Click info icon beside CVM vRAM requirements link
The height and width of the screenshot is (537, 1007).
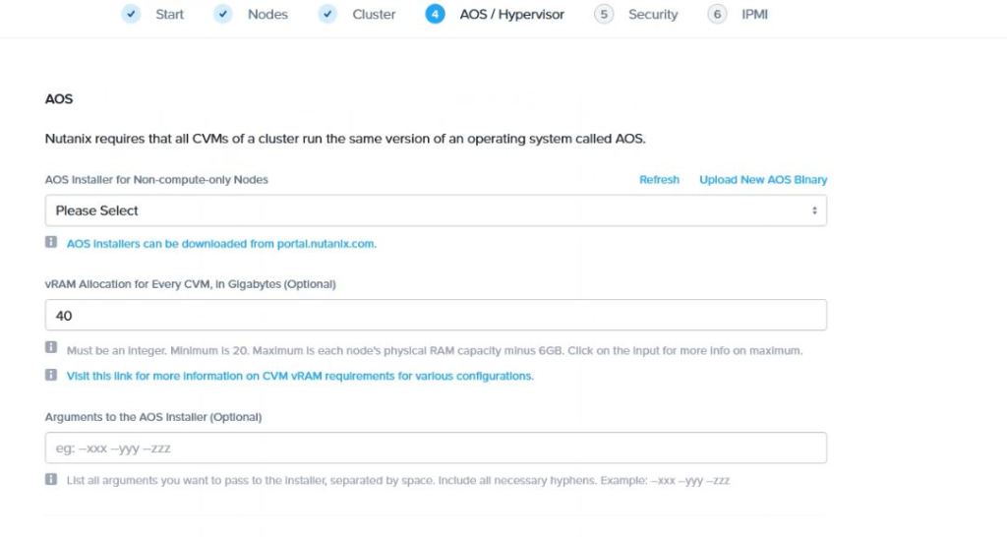(x=51, y=375)
